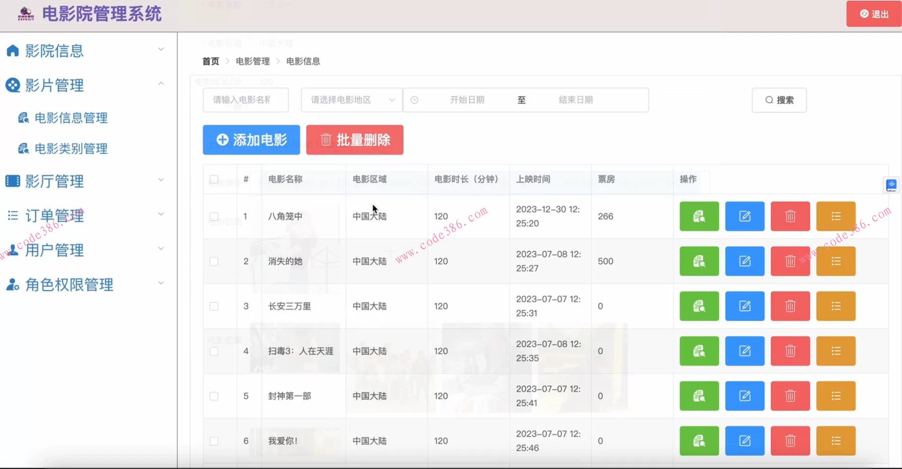The image size is (902, 469).
Task: Click the delete icon for 长安三万里
Action: pos(790,306)
